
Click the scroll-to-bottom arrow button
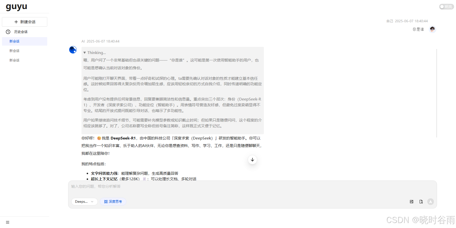[252, 159]
